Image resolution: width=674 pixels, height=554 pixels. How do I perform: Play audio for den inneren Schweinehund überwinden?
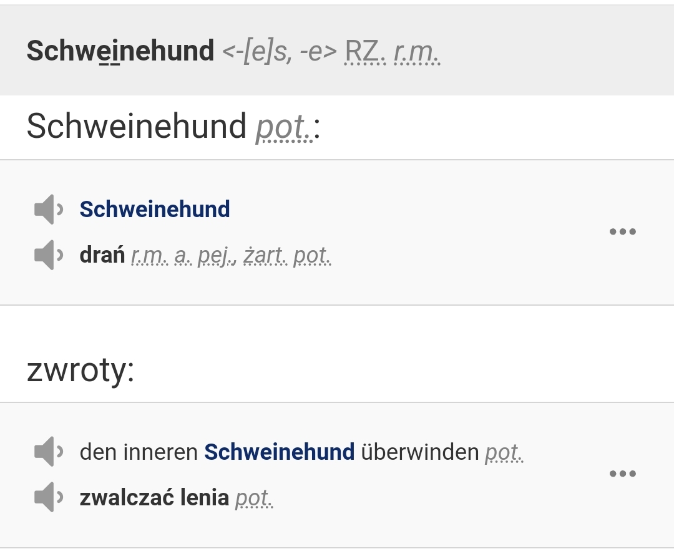click(49, 451)
